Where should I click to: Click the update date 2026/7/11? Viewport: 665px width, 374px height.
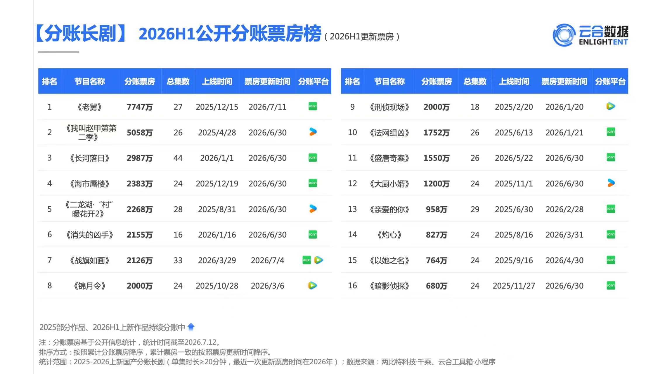click(267, 107)
